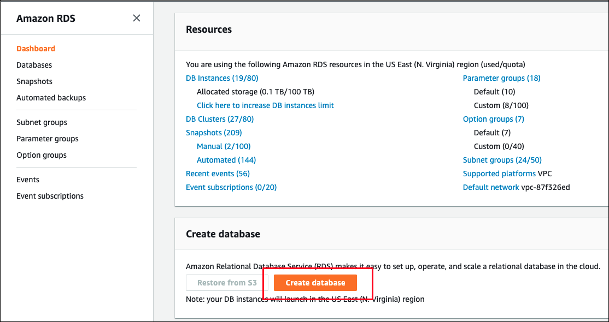Click here to increase DB instances limit

tap(265, 105)
